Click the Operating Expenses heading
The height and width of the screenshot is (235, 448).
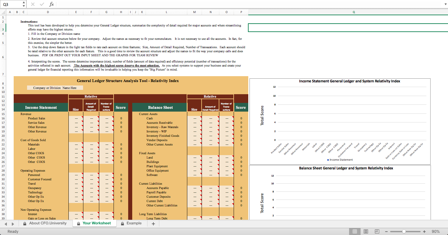click(x=33, y=171)
